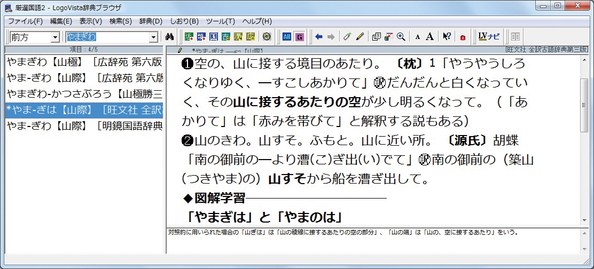
Task: Select the 明鏡国語辞典 やま-ぎわ entry
Action: tap(84, 126)
